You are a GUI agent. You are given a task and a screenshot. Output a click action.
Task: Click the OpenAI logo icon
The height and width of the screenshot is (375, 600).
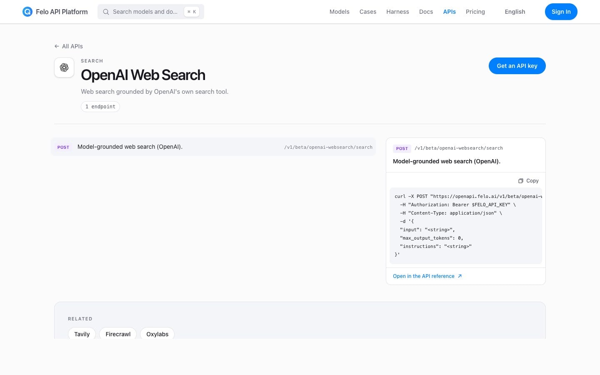(x=64, y=67)
